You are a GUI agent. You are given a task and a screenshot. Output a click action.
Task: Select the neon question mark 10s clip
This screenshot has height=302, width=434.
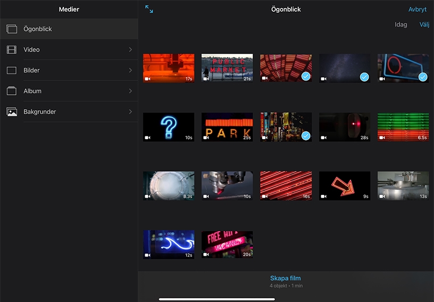pos(169,127)
